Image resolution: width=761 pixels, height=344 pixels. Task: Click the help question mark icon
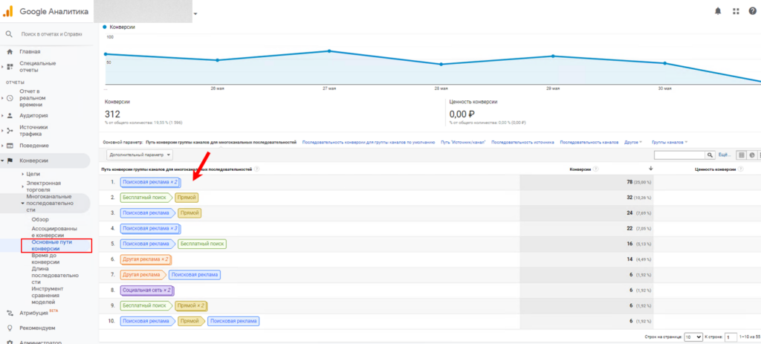752,11
